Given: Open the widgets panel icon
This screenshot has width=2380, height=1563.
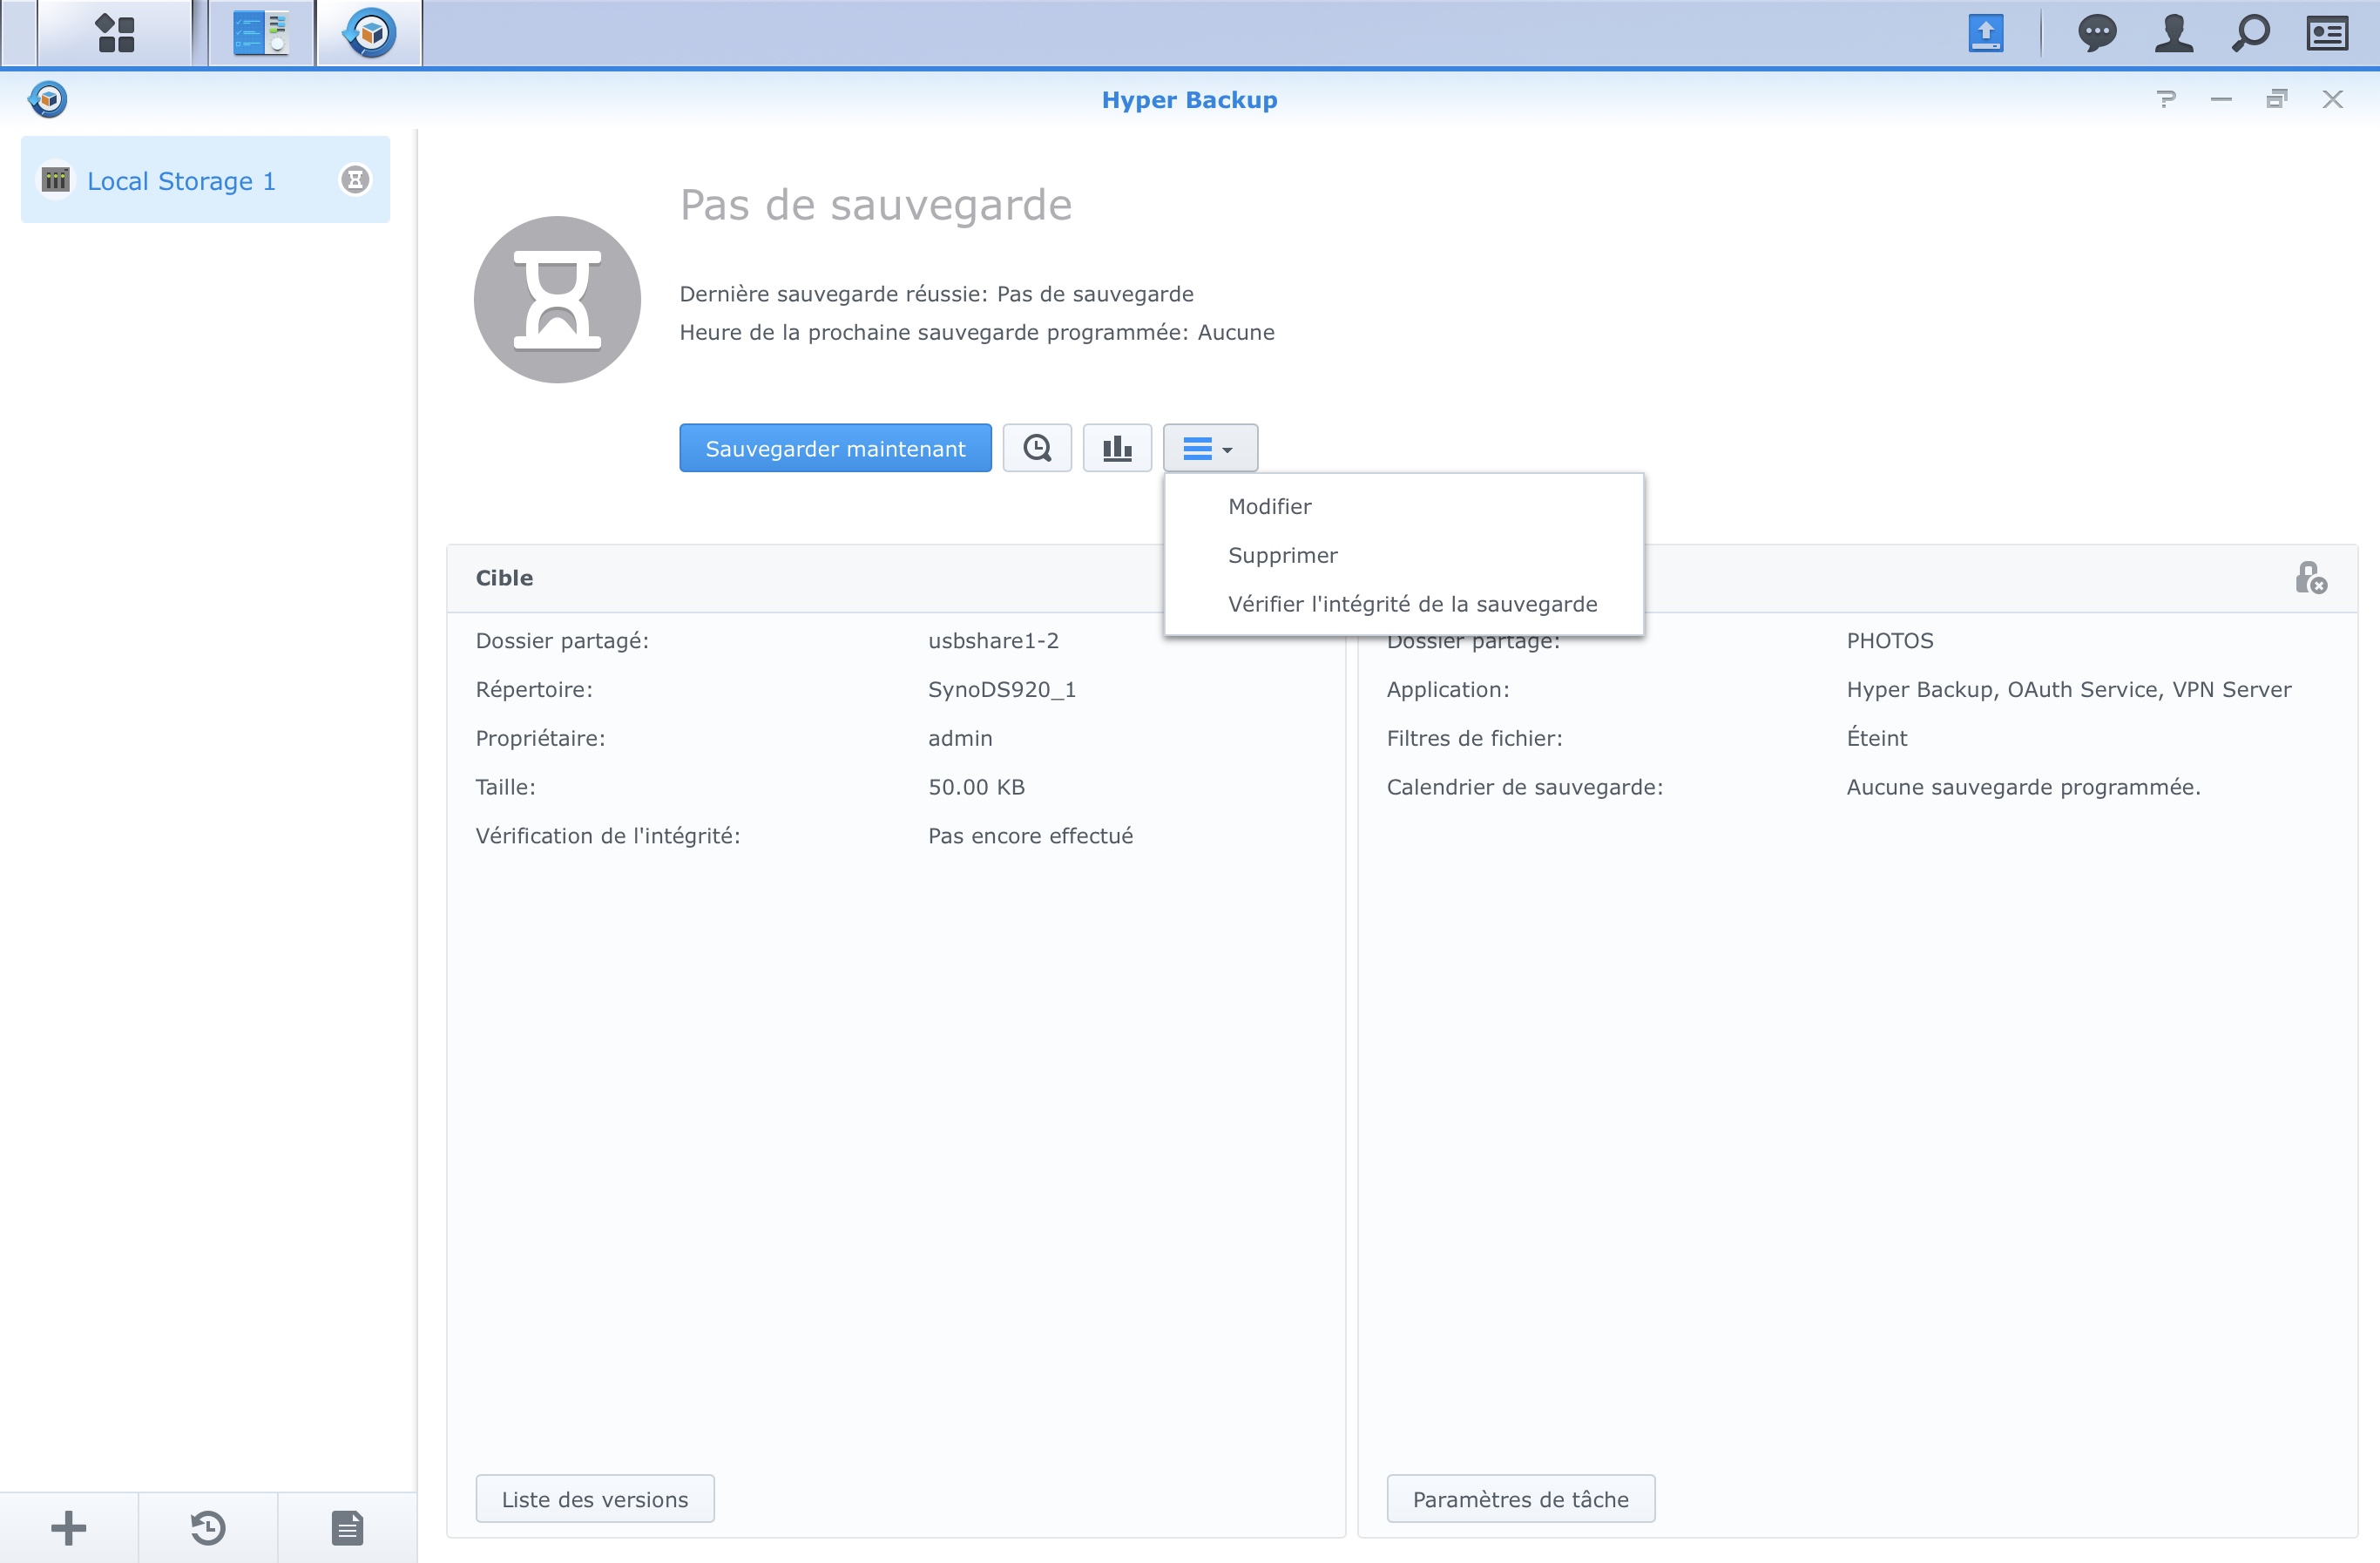Looking at the screenshot, I should (x=2327, y=33).
